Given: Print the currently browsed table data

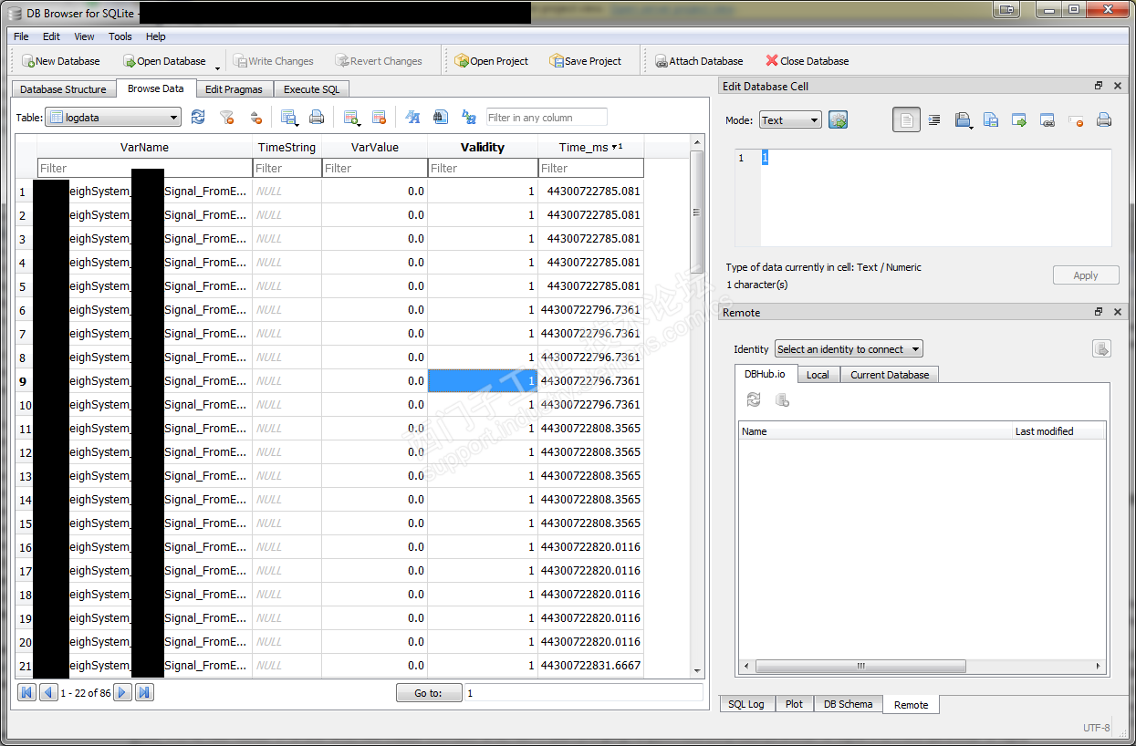Looking at the screenshot, I should coord(317,118).
